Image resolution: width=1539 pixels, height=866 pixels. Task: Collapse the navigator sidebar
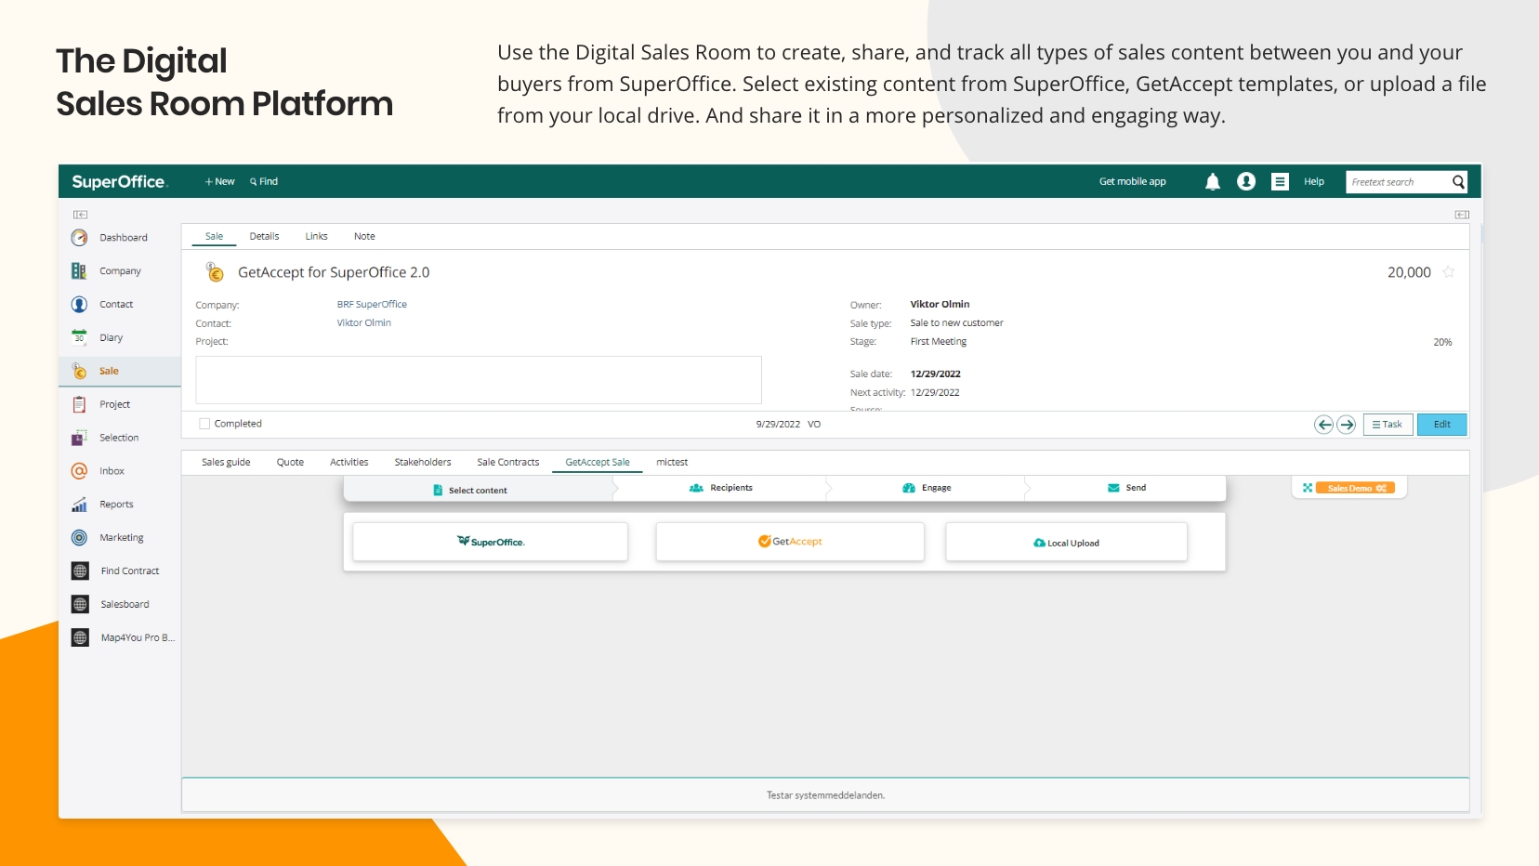(80, 215)
